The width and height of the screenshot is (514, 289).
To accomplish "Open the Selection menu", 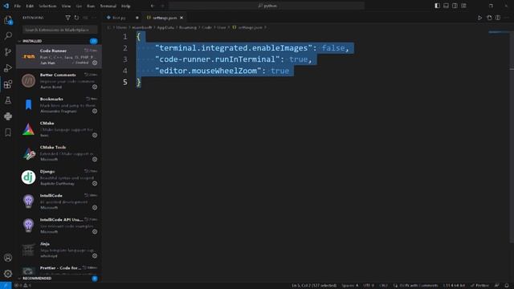I will pyautogui.click(x=47, y=6).
